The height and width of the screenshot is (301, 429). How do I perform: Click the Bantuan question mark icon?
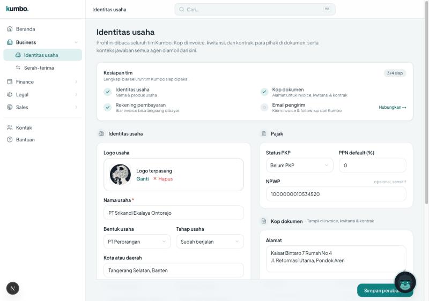pos(10,140)
